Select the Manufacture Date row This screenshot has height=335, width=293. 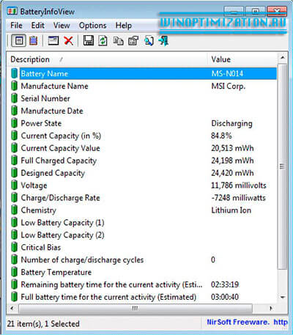click(x=144, y=111)
